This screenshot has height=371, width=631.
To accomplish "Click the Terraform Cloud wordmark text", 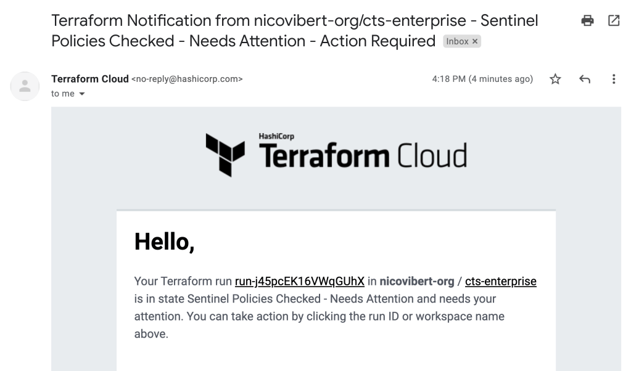I will [x=363, y=157].
